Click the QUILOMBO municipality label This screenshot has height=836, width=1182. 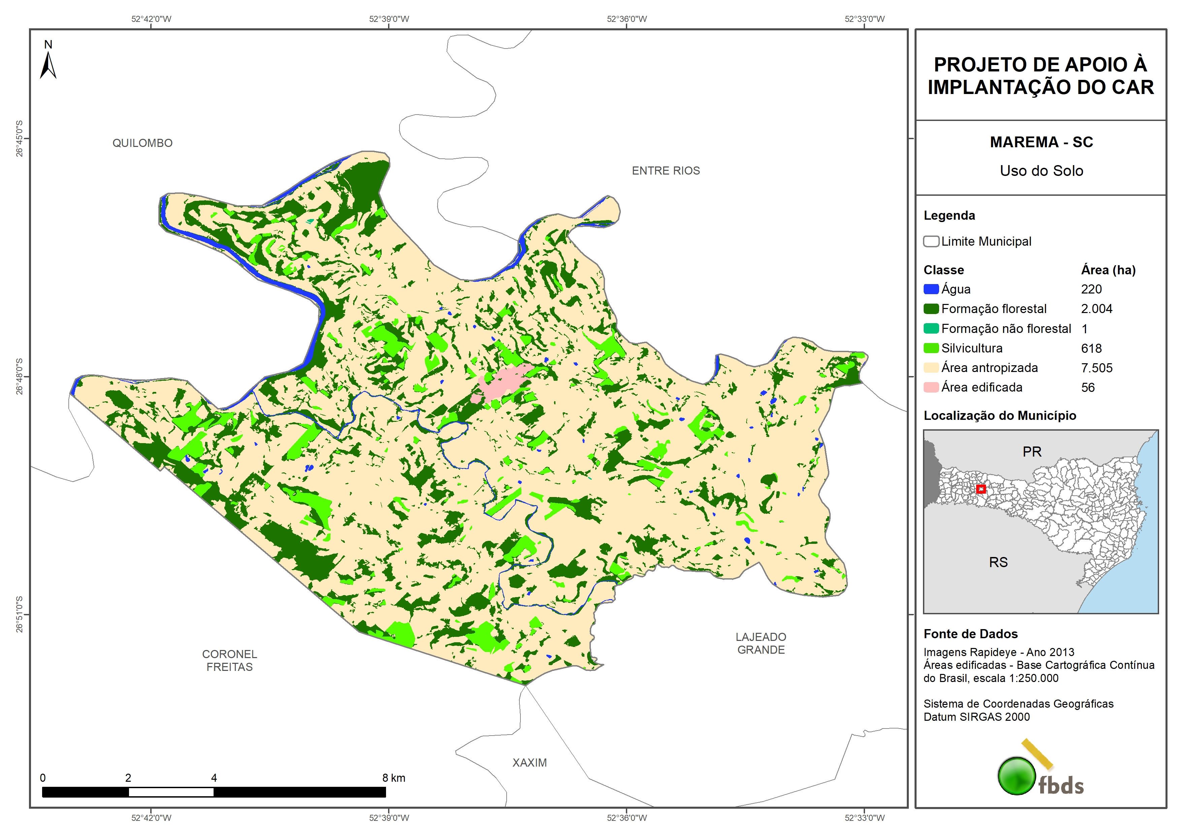click(142, 143)
